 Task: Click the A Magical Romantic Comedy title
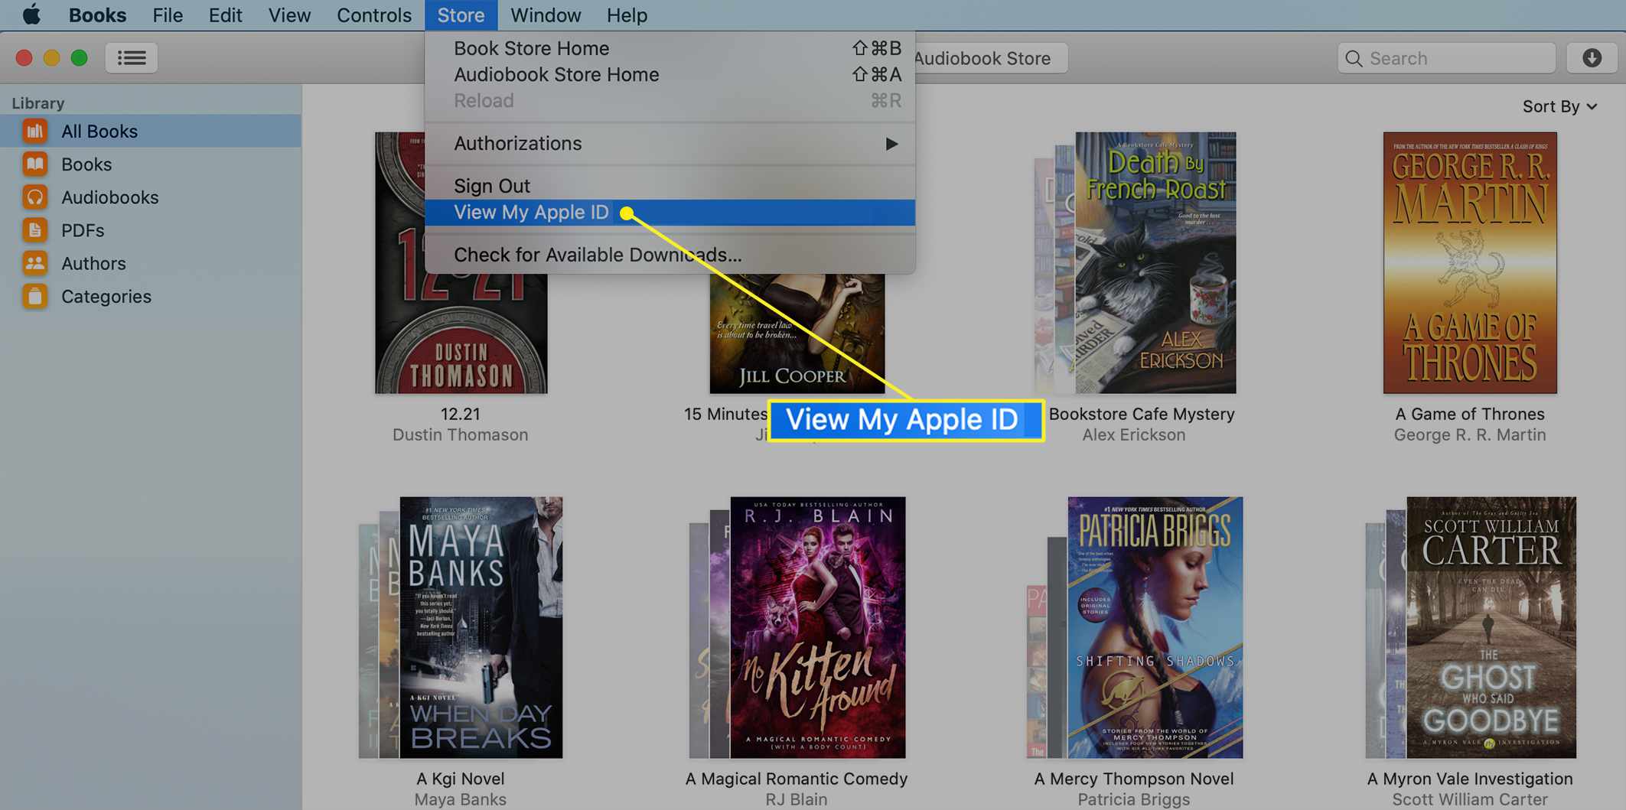796,779
